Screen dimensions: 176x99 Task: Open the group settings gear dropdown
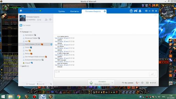51,20
